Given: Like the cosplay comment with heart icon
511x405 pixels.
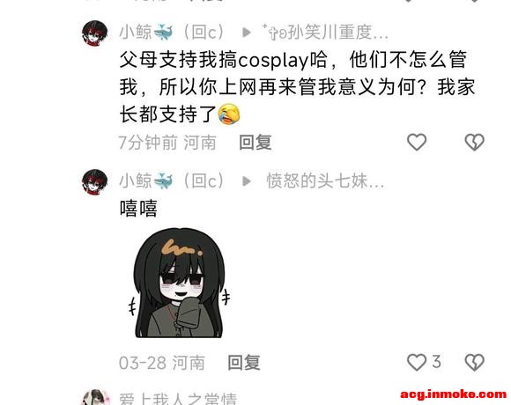Looking at the screenshot, I should 417,143.
